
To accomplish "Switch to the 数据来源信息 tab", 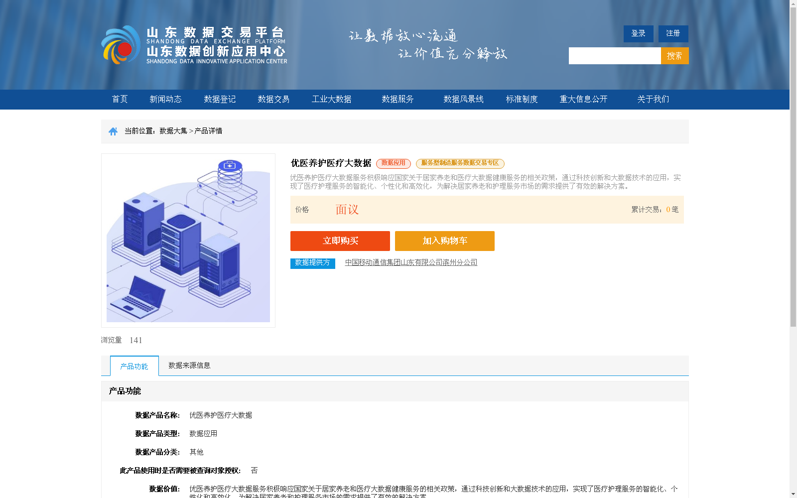I will coord(189,366).
